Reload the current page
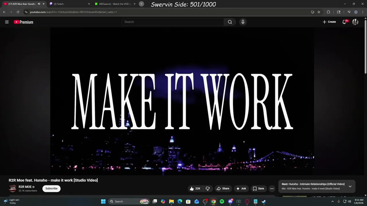Viewport: 367px width, 206px height. (x=18, y=12)
